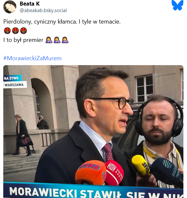Image resolution: width=187 pixels, height=198 pixels.
Task: Open the #MorawieckiZaMurem hashtag
Action: [32, 58]
